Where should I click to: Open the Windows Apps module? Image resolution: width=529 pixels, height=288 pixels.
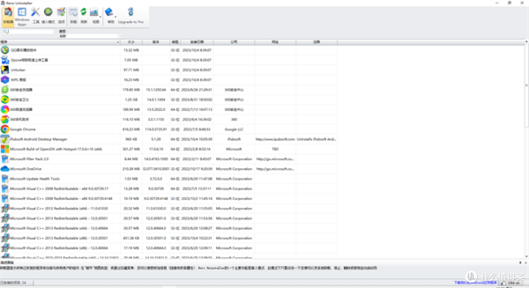click(22, 17)
